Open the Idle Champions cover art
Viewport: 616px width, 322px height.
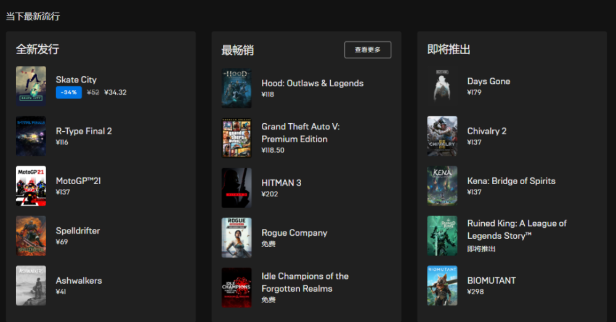pyautogui.click(x=237, y=288)
